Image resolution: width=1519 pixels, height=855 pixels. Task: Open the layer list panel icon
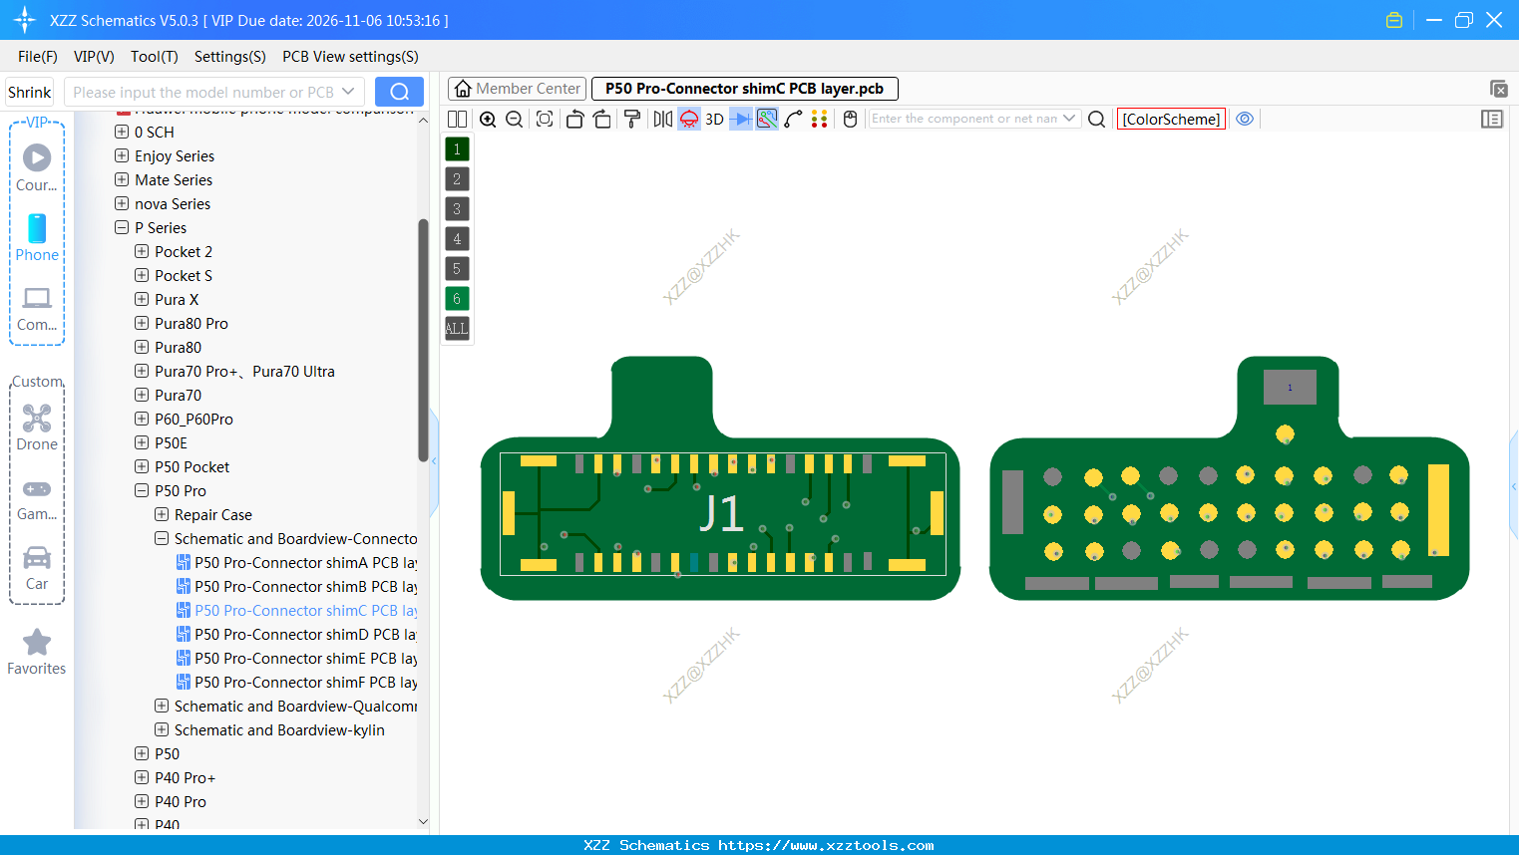[1492, 119]
